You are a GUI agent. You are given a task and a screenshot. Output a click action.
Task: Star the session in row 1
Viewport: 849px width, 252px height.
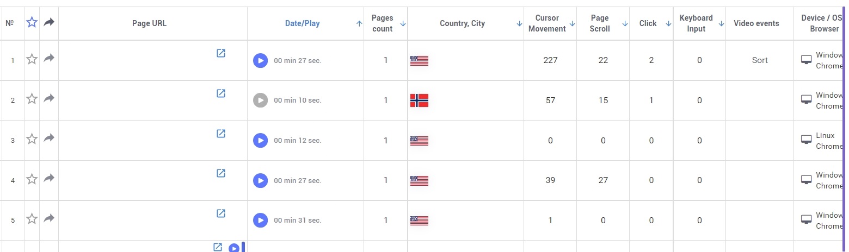pyautogui.click(x=32, y=59)
